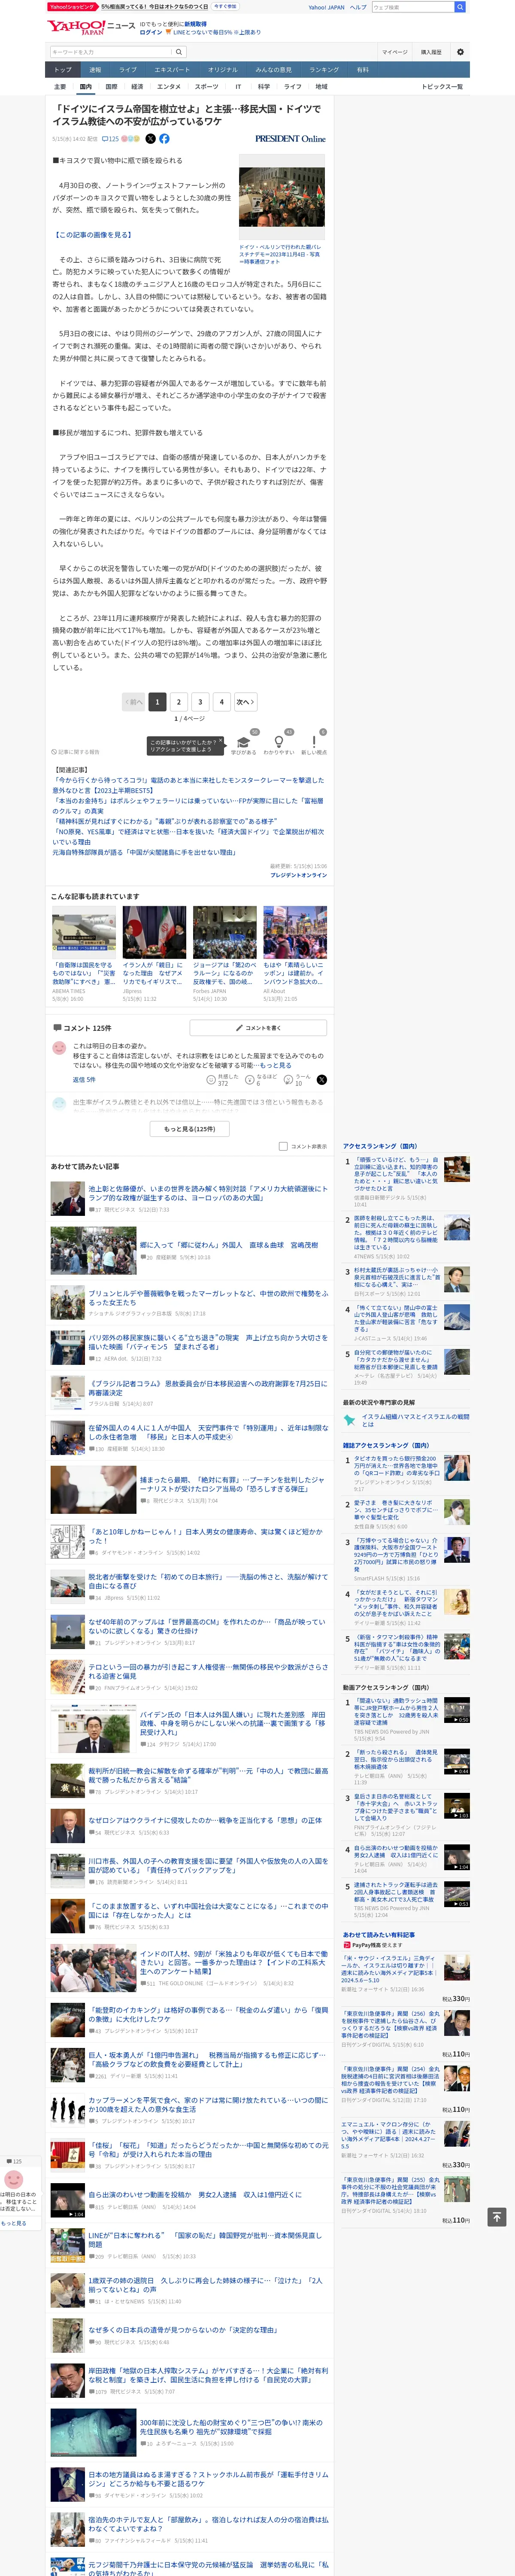Click ログイン link in header
The width and height of the screenshot is (515, 2576).
(151, 32)
